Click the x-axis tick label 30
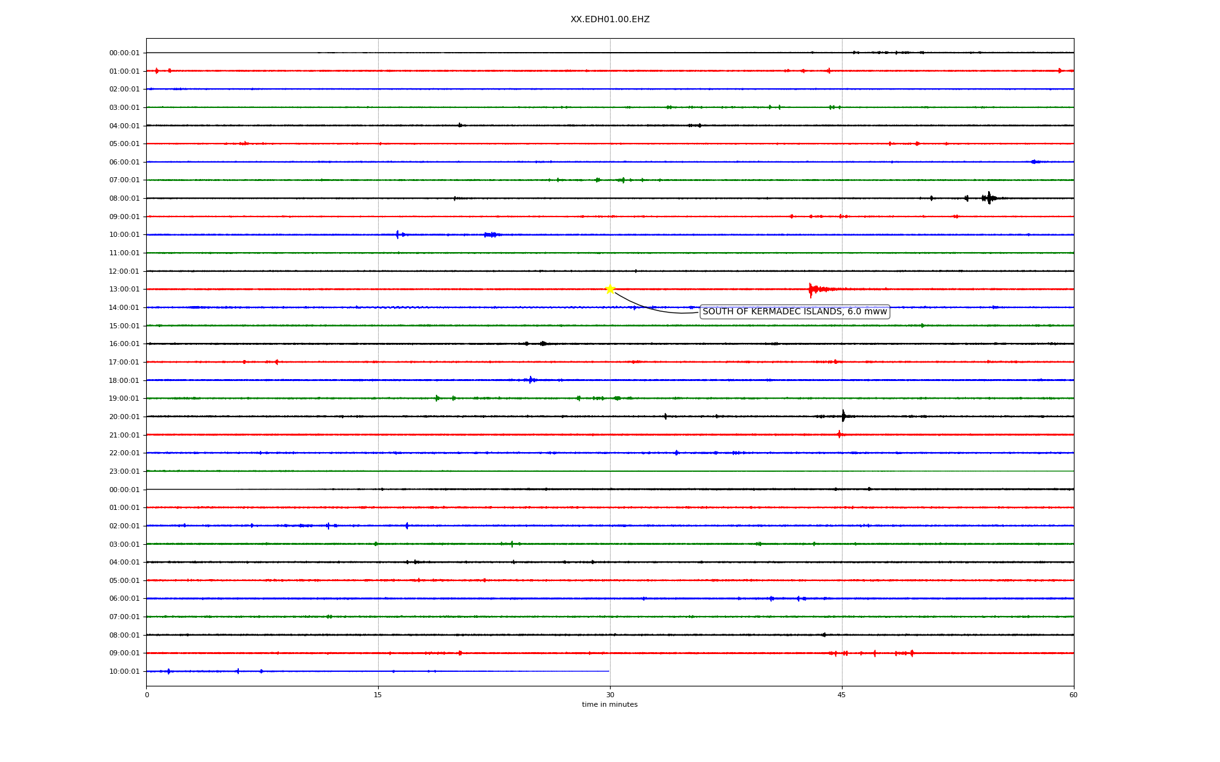 click(610, 695)
